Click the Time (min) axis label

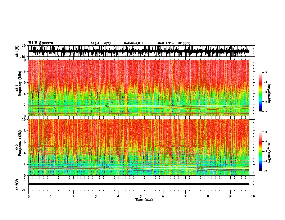click(x=144, y=200)
